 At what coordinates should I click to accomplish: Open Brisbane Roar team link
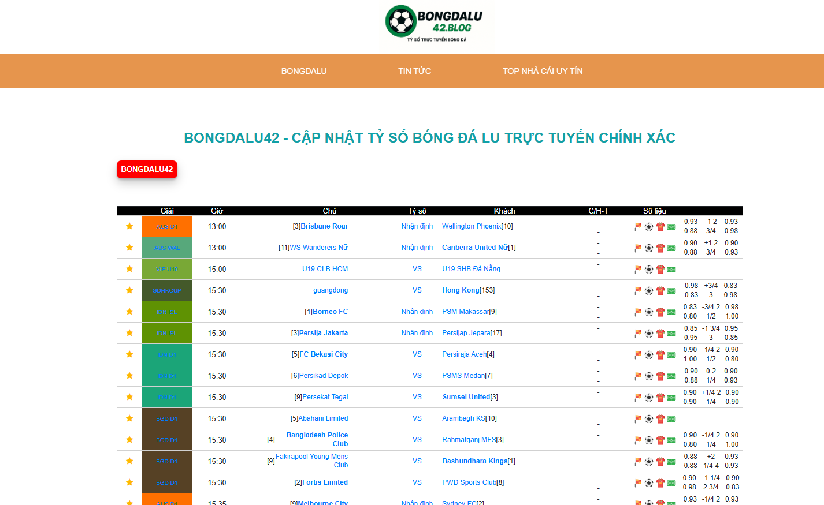point(324,226)
